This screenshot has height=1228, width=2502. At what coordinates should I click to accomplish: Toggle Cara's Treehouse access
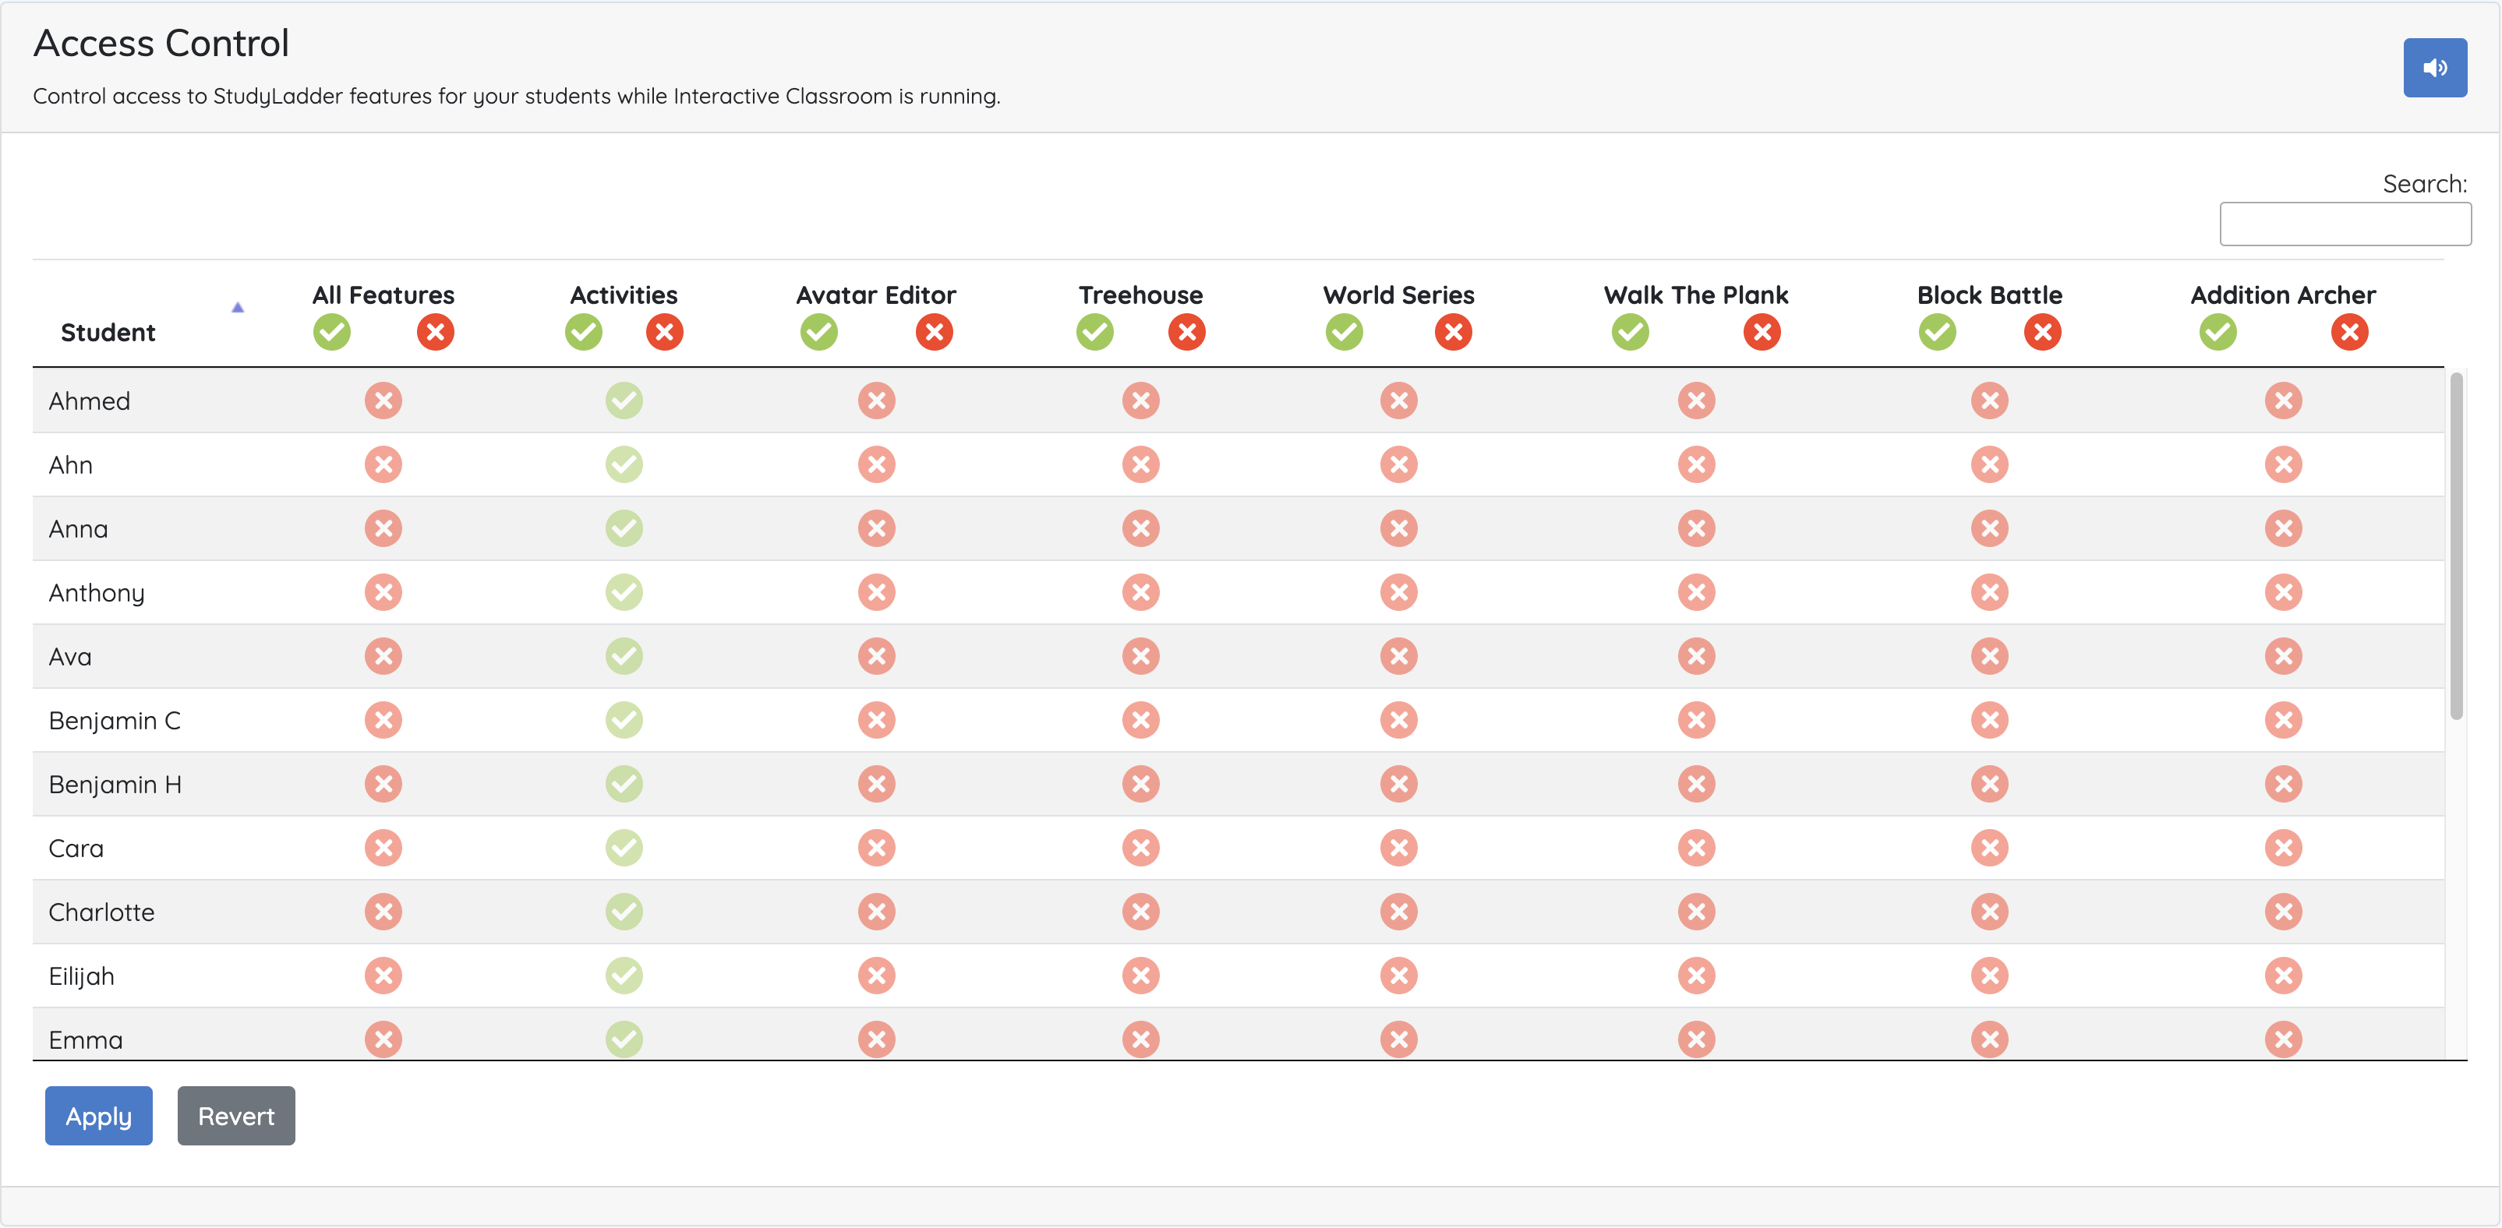[x=1140, y=849]
